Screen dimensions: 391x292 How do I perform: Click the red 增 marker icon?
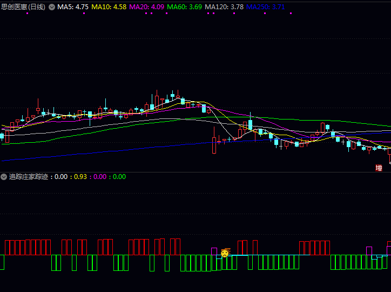click(x=379, y=168)
